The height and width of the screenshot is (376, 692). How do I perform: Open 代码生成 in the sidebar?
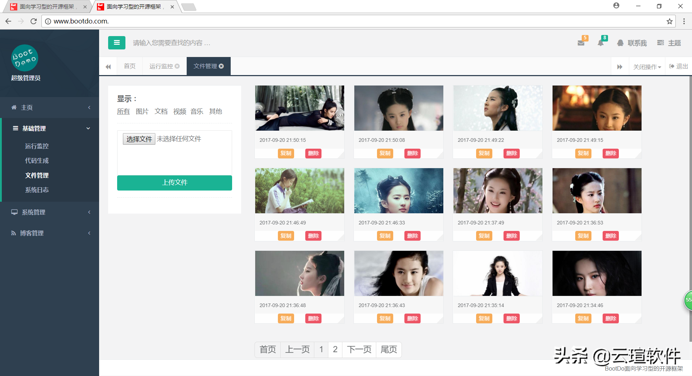point(37,161)
